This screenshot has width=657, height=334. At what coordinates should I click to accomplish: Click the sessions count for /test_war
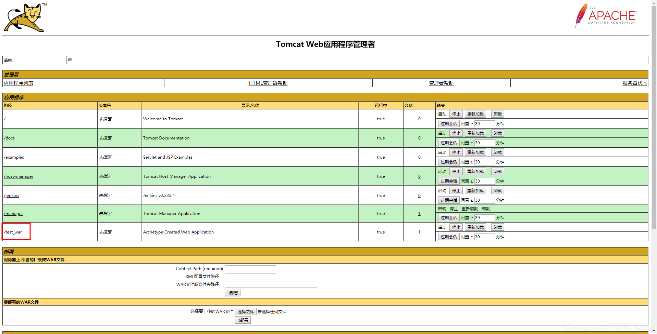click(419, 232)
